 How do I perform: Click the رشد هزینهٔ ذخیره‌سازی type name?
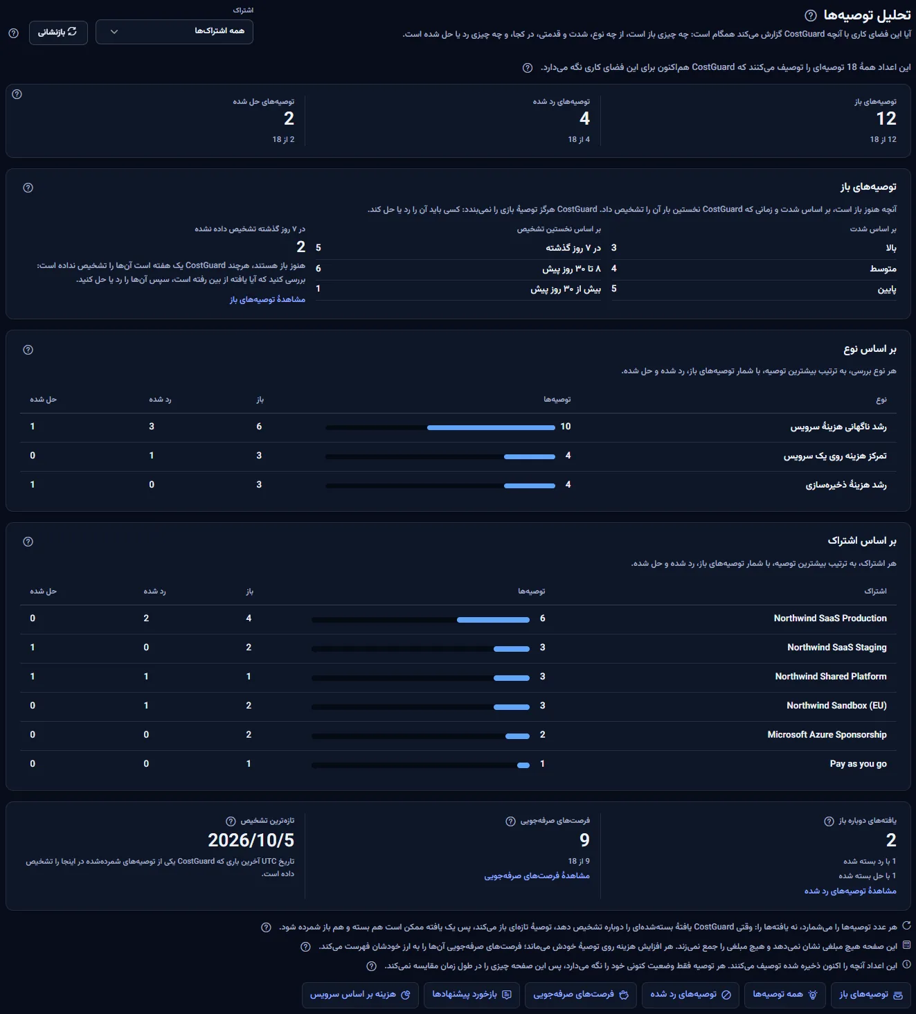coord(846,485)
